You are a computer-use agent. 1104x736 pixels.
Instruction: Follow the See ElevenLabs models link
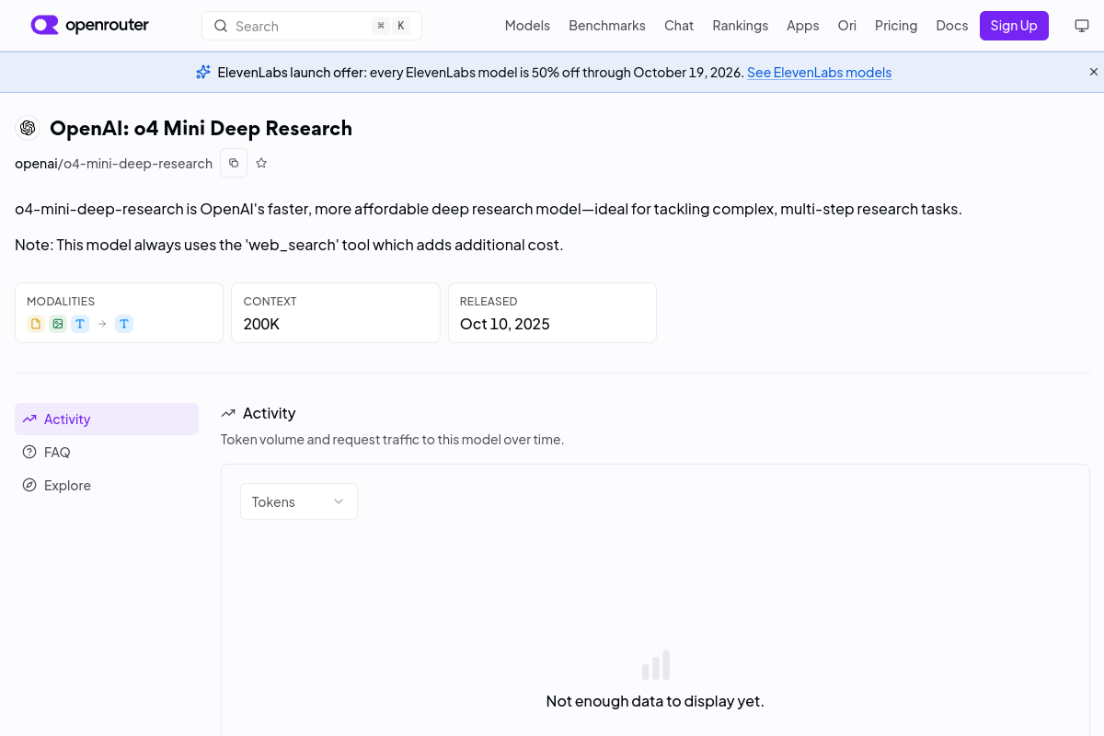point(819,73)
